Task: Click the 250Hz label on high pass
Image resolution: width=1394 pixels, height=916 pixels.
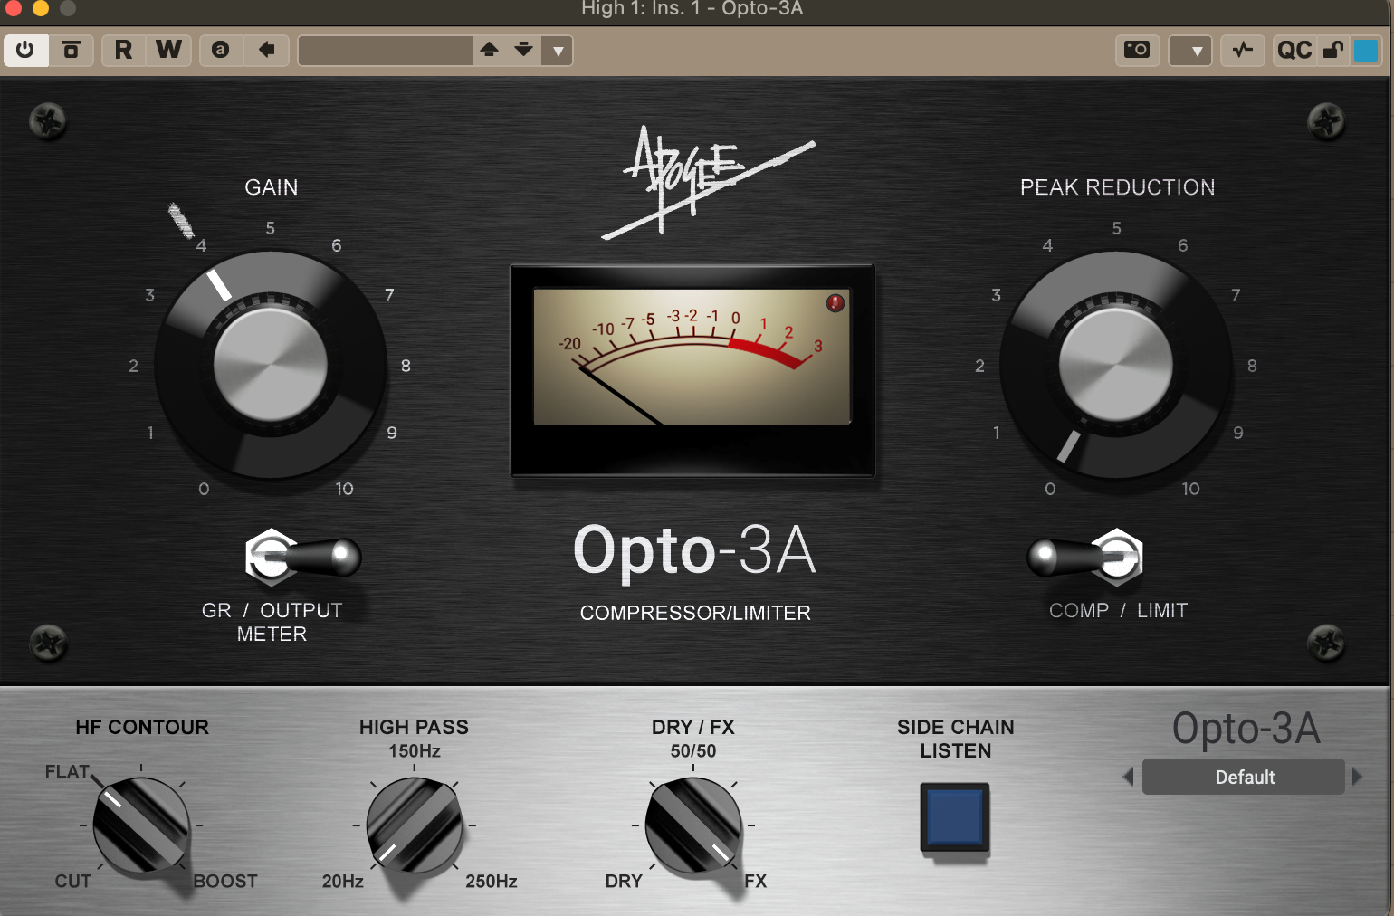Action: click(x=492, y=881)
